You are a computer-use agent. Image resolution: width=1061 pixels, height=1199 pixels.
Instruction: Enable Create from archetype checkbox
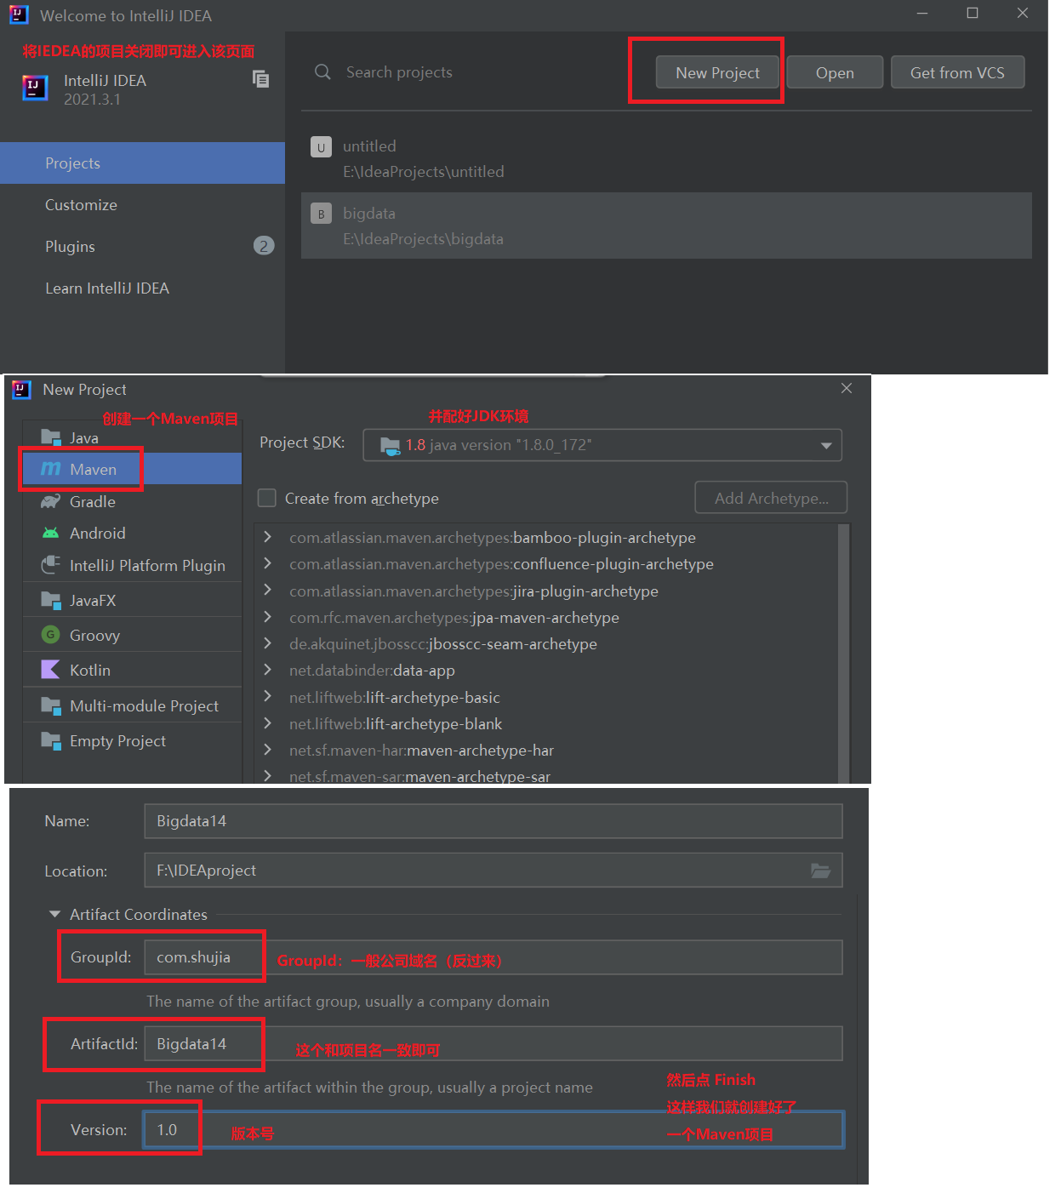coord(267,498)
